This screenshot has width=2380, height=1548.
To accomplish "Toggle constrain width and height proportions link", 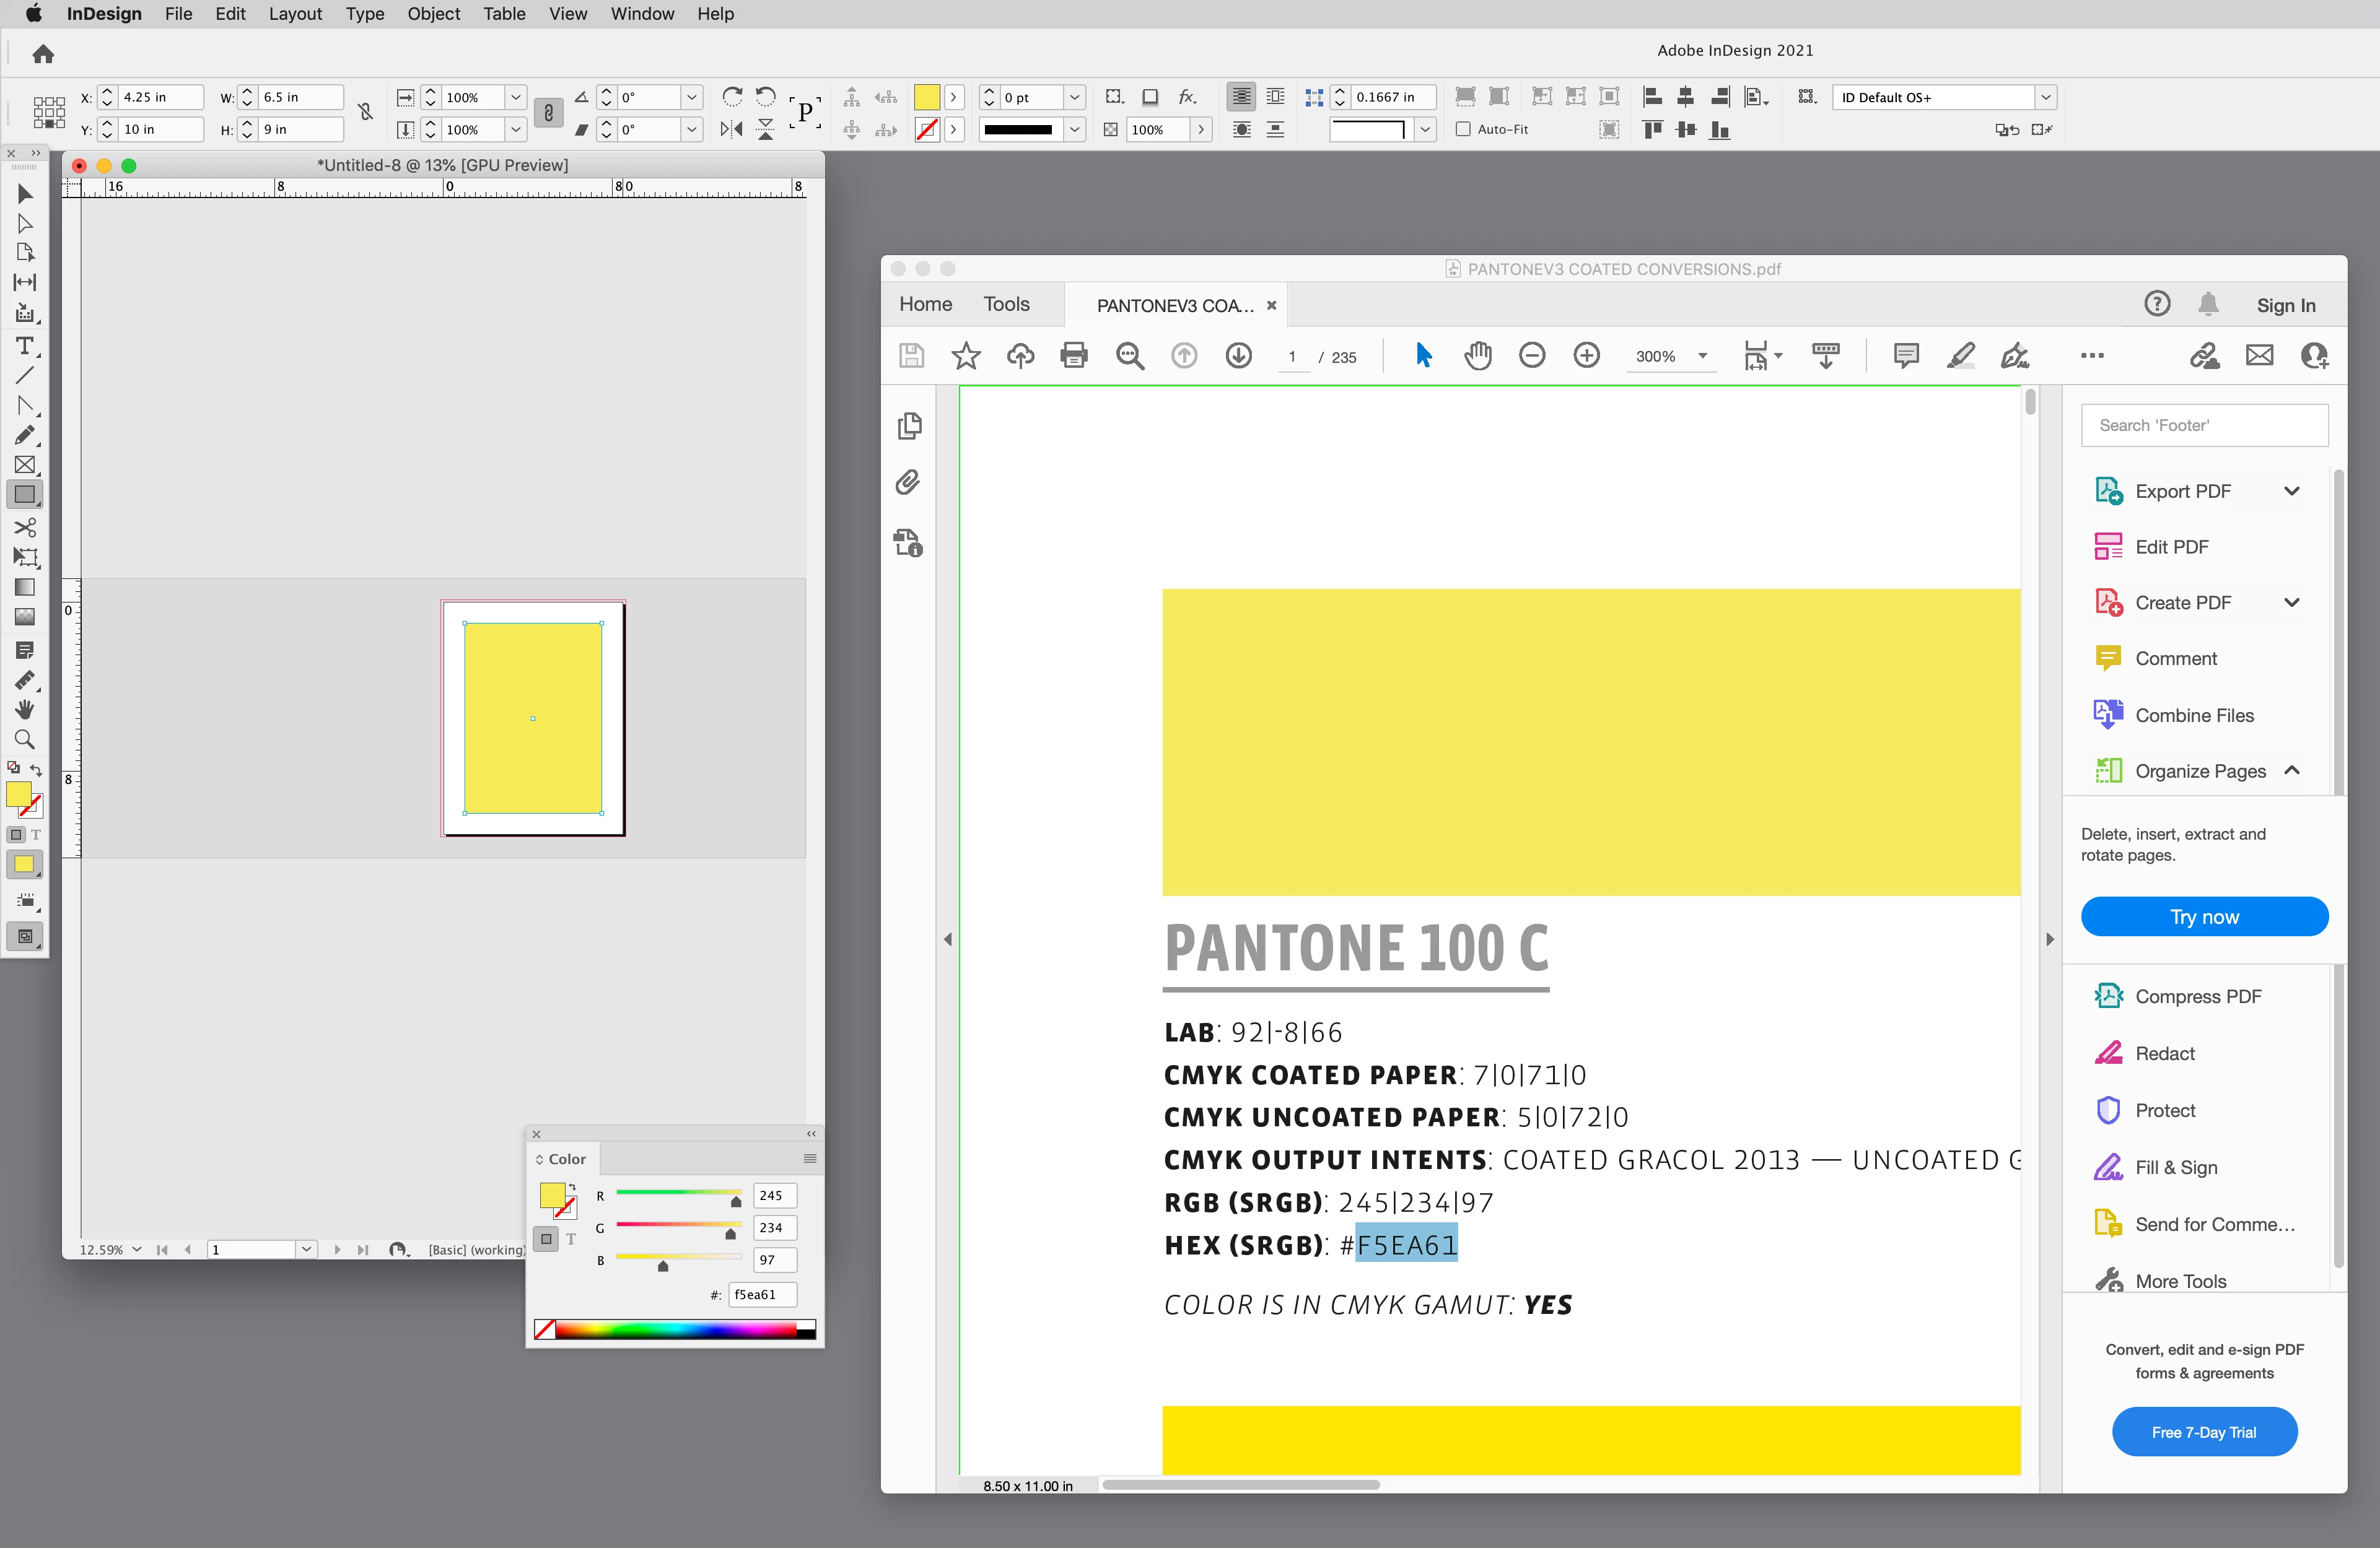I will point(366,113).
